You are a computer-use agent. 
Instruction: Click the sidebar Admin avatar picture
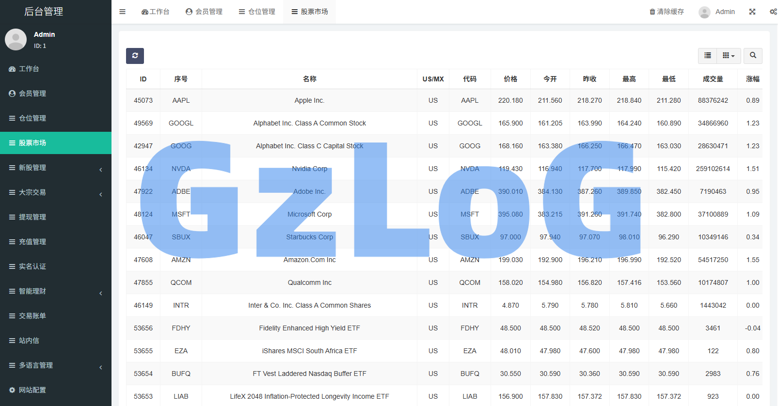(x=16, y=39)
